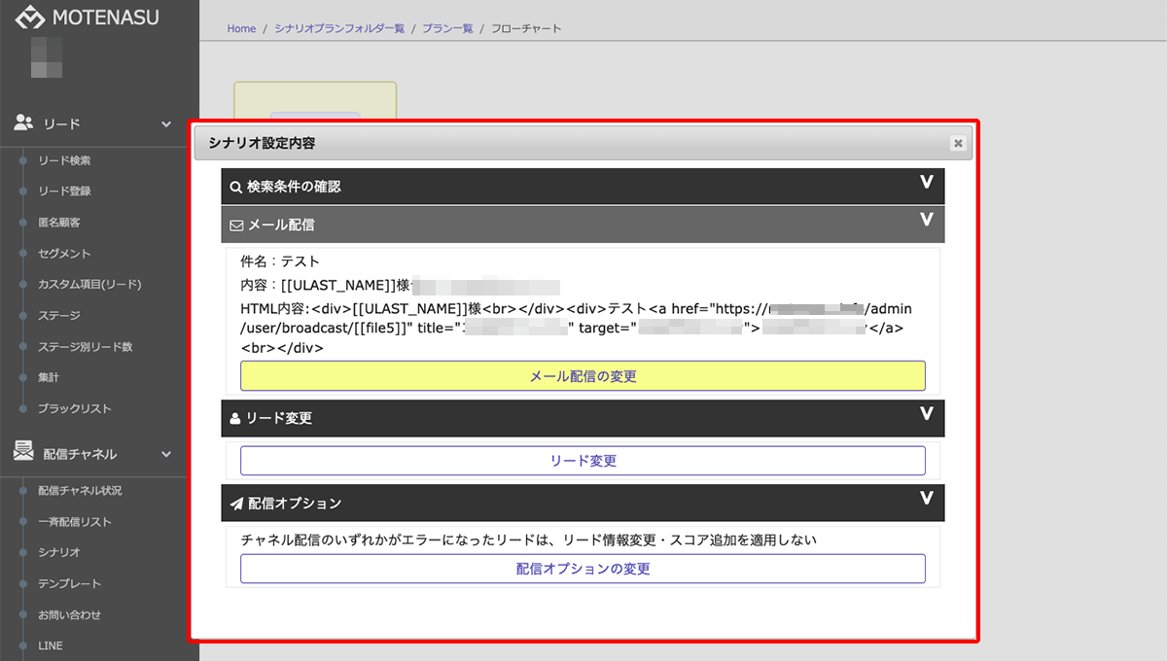Open リード検索 in the sidebar

64,160
